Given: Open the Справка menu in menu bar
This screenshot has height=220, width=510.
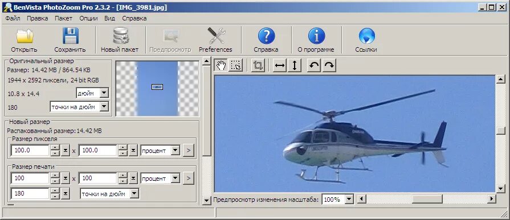Looking at the screenshot, I should click(x=134, y=18).
